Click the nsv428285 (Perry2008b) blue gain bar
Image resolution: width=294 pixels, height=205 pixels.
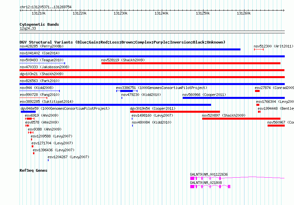(130, 49)
